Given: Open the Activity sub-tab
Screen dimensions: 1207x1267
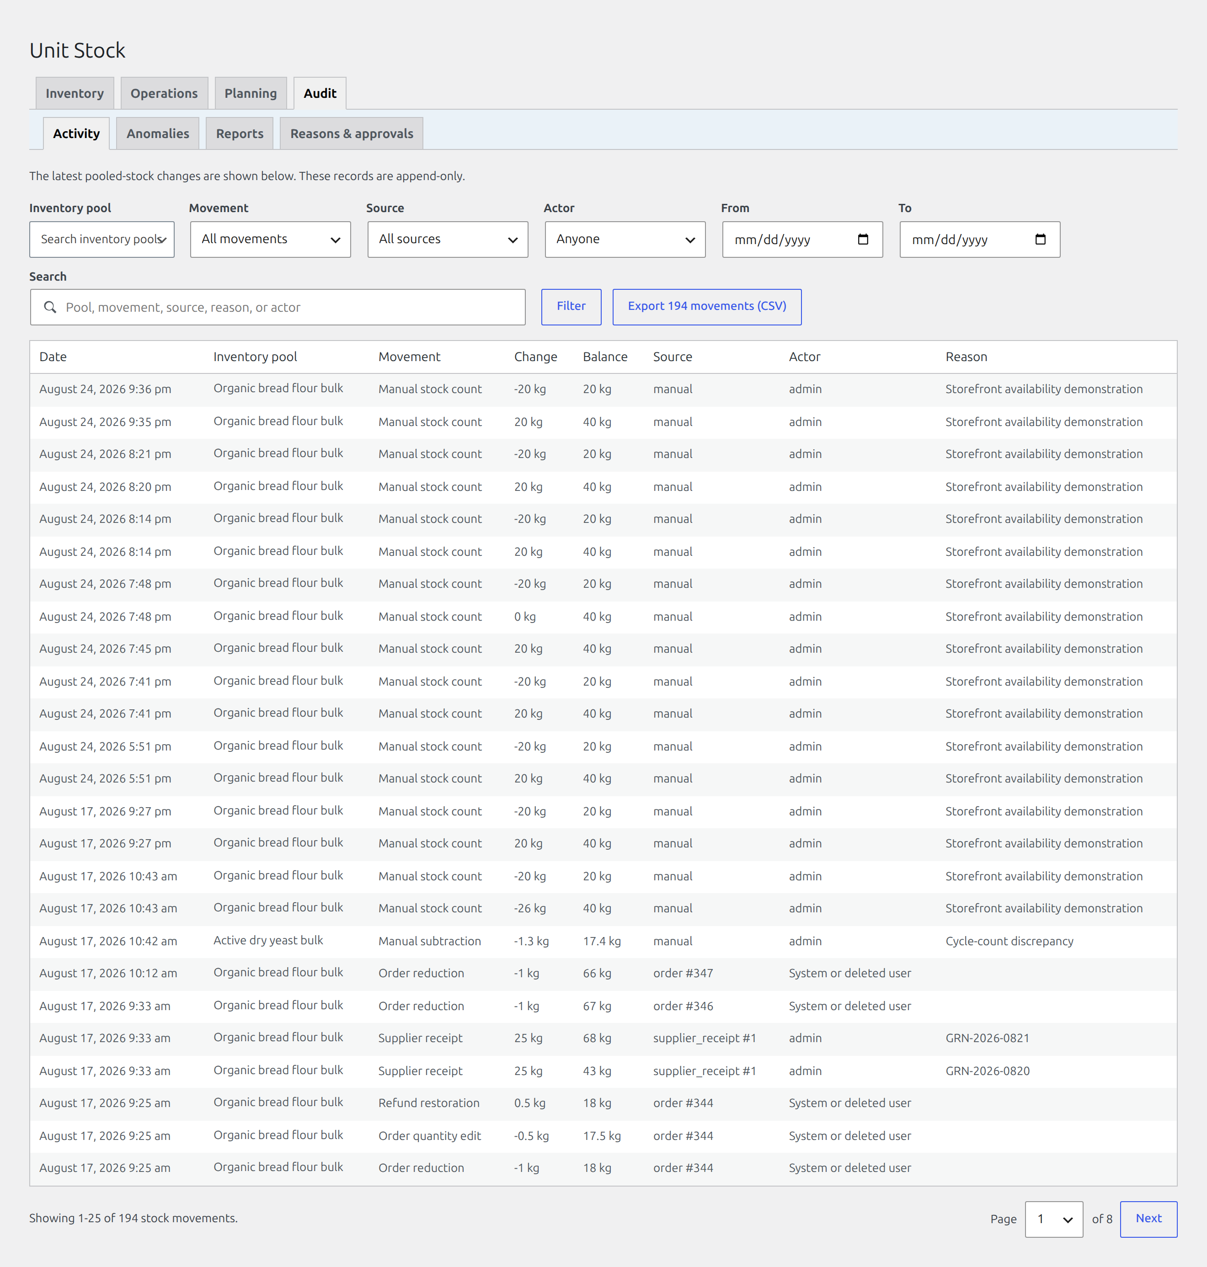Looking at the screenshot, I should [76, 134].
